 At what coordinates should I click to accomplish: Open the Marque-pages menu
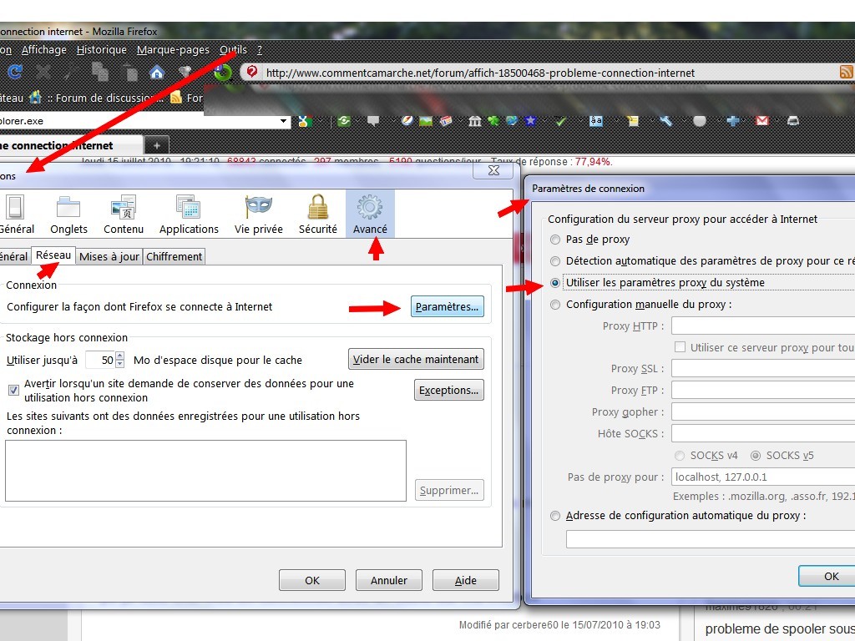click(174, 50)
